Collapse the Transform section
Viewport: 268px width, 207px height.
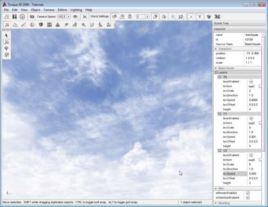click(x=216, y=49)
